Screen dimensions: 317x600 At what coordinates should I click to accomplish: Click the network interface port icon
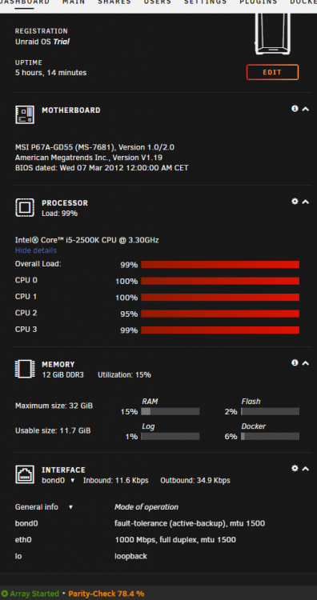(x=25, y=474)
